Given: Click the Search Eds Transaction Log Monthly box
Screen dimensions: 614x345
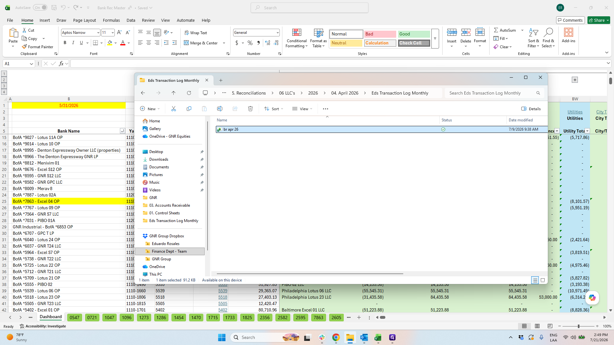Looking at the screenshot, I should tap(494, 93).
